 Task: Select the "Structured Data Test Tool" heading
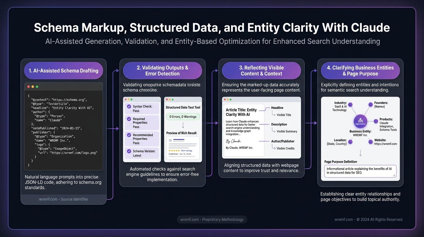pyautogui.click(x=183, y=107)
